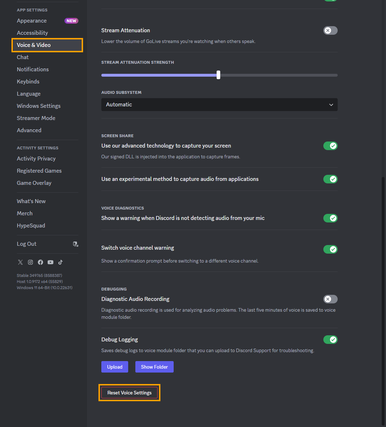
Task: Click the NEW badge beside Appearance
Action: tap(71, 21)
